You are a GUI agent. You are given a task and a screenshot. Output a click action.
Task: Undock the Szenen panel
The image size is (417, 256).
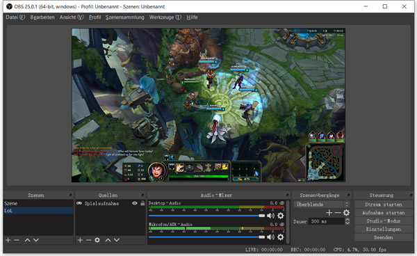[70, 195]
